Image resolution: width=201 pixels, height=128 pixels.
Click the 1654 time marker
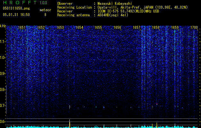[x=80, y=28]
